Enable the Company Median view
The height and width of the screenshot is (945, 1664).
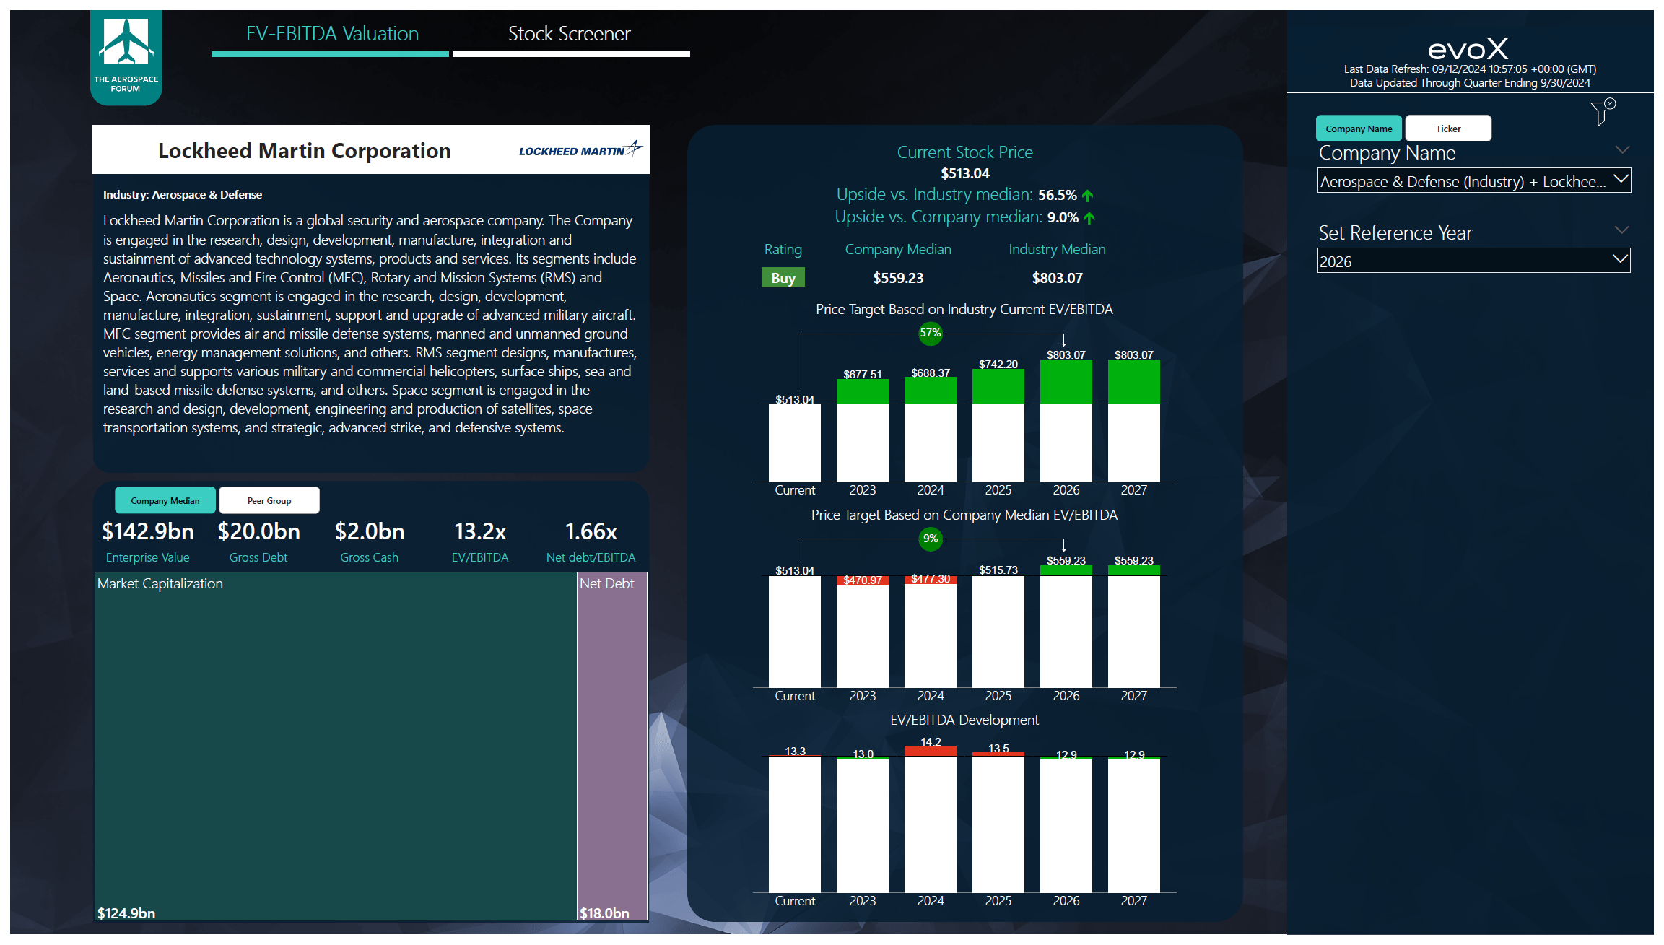(x=165, y=500)
